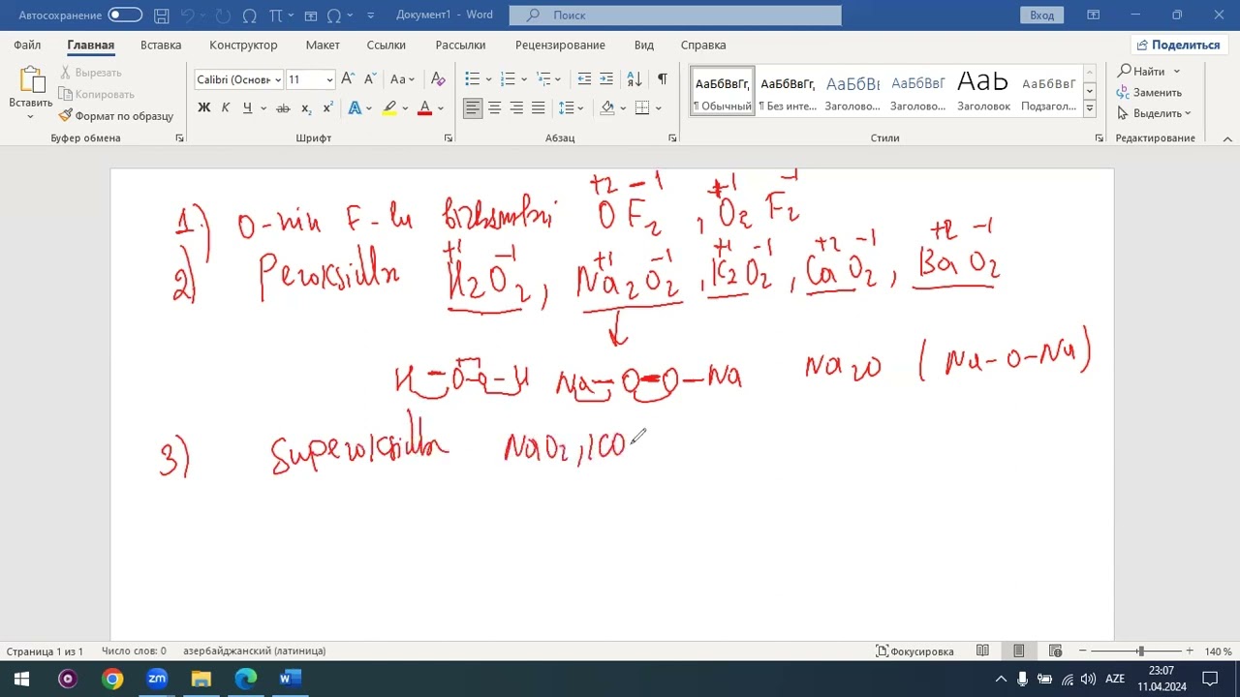The height and width of the screenshot is (697, 1240).
Task: Switch to read mode view icon
Action: [982, 652]
